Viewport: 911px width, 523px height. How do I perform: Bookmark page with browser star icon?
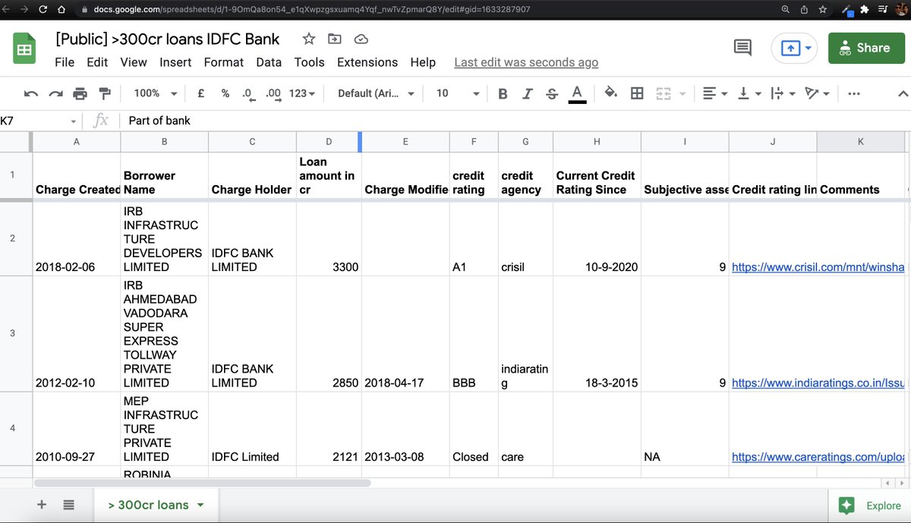(x=823, y=9)
